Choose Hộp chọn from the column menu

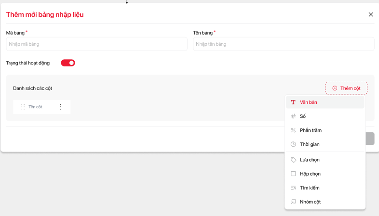tap(310, 174)
